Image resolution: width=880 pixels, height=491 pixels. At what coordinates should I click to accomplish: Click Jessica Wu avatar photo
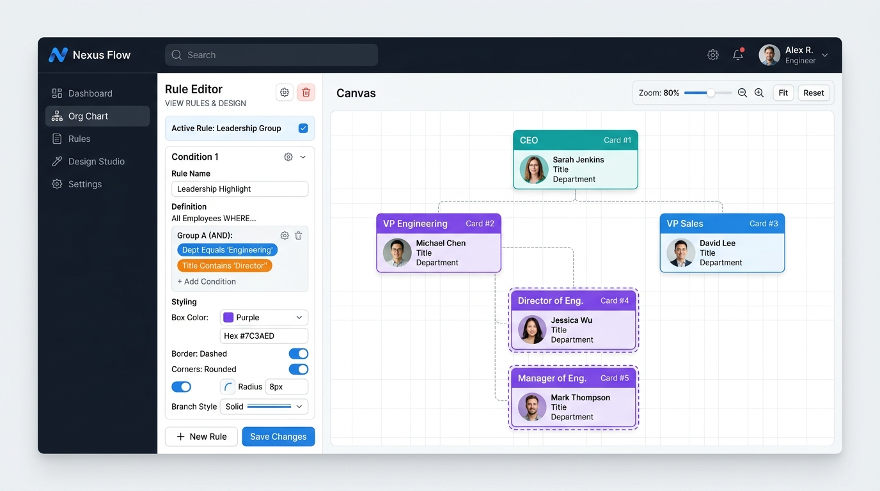532,330
